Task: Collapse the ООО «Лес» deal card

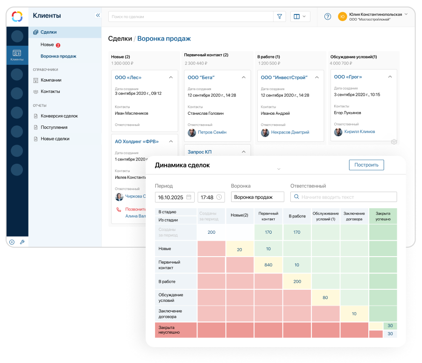Action: pos(171,77)
